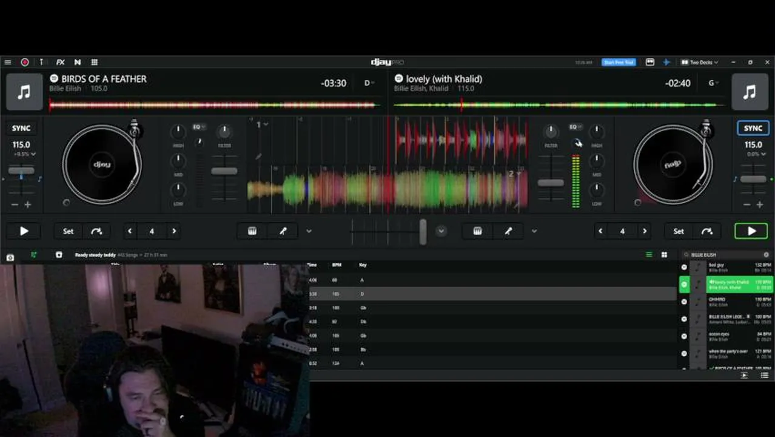Nudge right deck tempo up with plus
This screenshot has height=437, width=775.
click(x=760, y=205)
